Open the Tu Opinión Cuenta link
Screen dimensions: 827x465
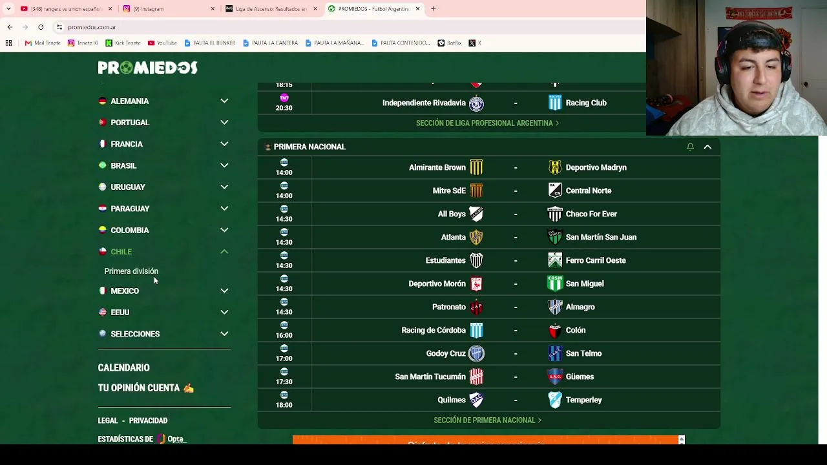tap(146, 388)
